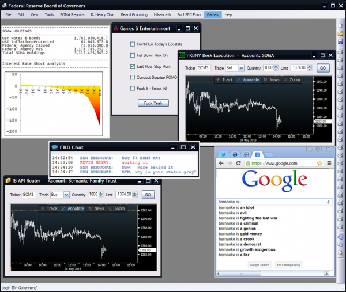Click the microphone icon in Google search box
The width and height of the screenshot is (346, 292).
[x=328, y=202]
